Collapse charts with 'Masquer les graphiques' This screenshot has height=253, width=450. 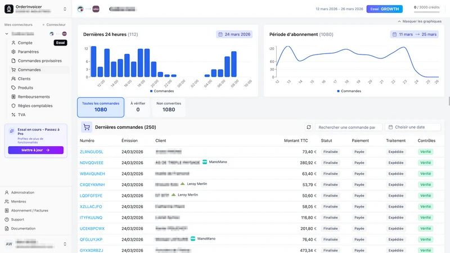(x=420, y=21)
